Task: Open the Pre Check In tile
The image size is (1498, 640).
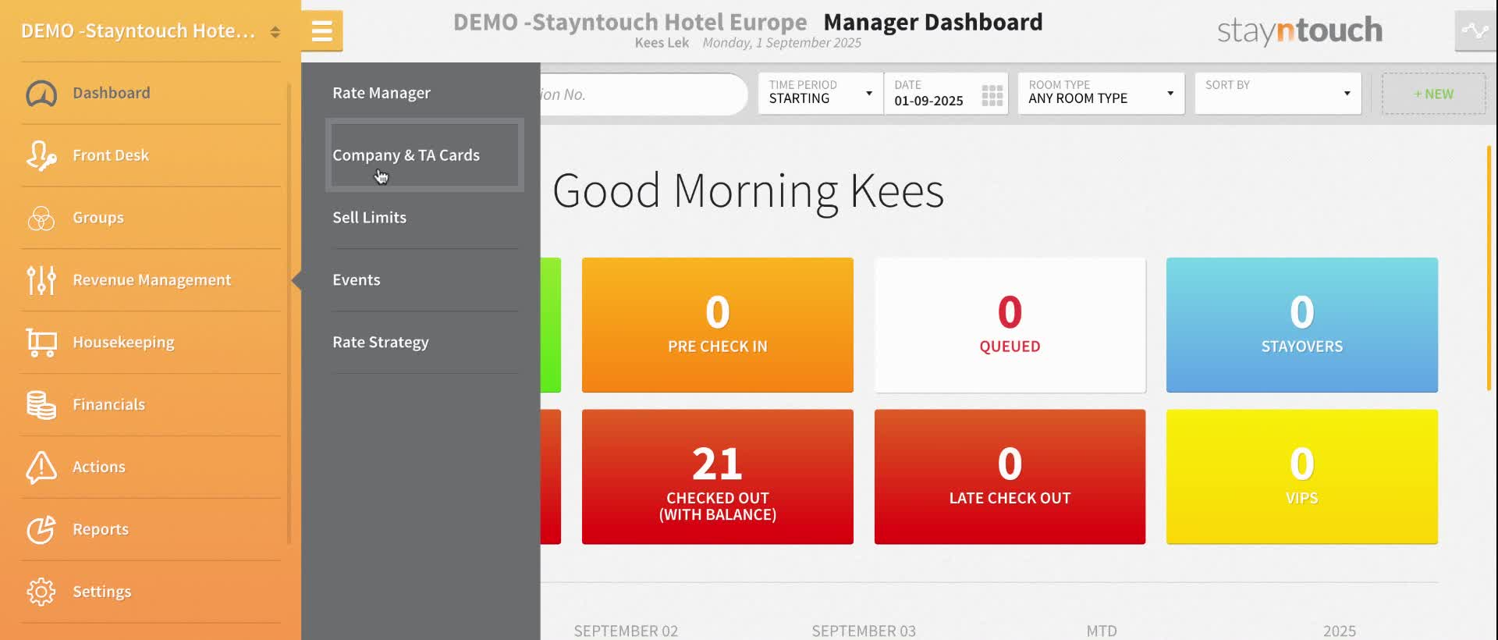Action: 718,325
